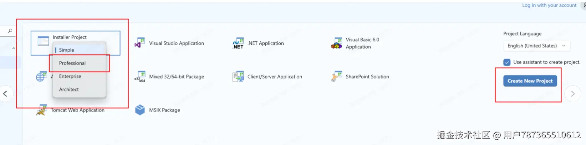Click the Tomcat Web Application icon
This screenshot has width=586, height=145.
coord(42,110)
